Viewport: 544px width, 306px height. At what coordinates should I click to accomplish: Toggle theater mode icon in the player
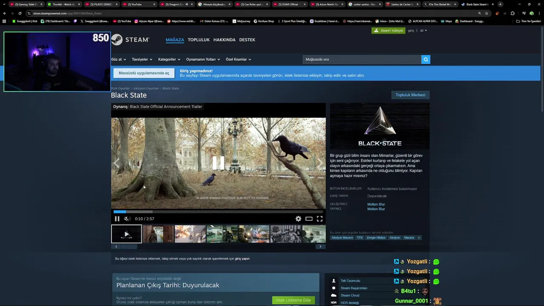[309, 219]
